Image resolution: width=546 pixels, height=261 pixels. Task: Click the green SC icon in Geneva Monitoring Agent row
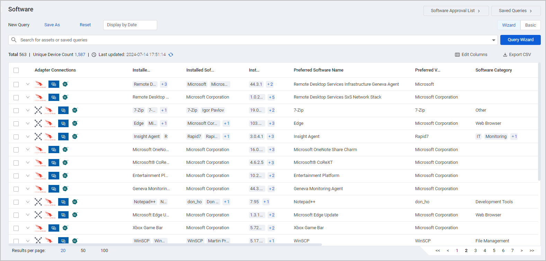pos(65,189)
